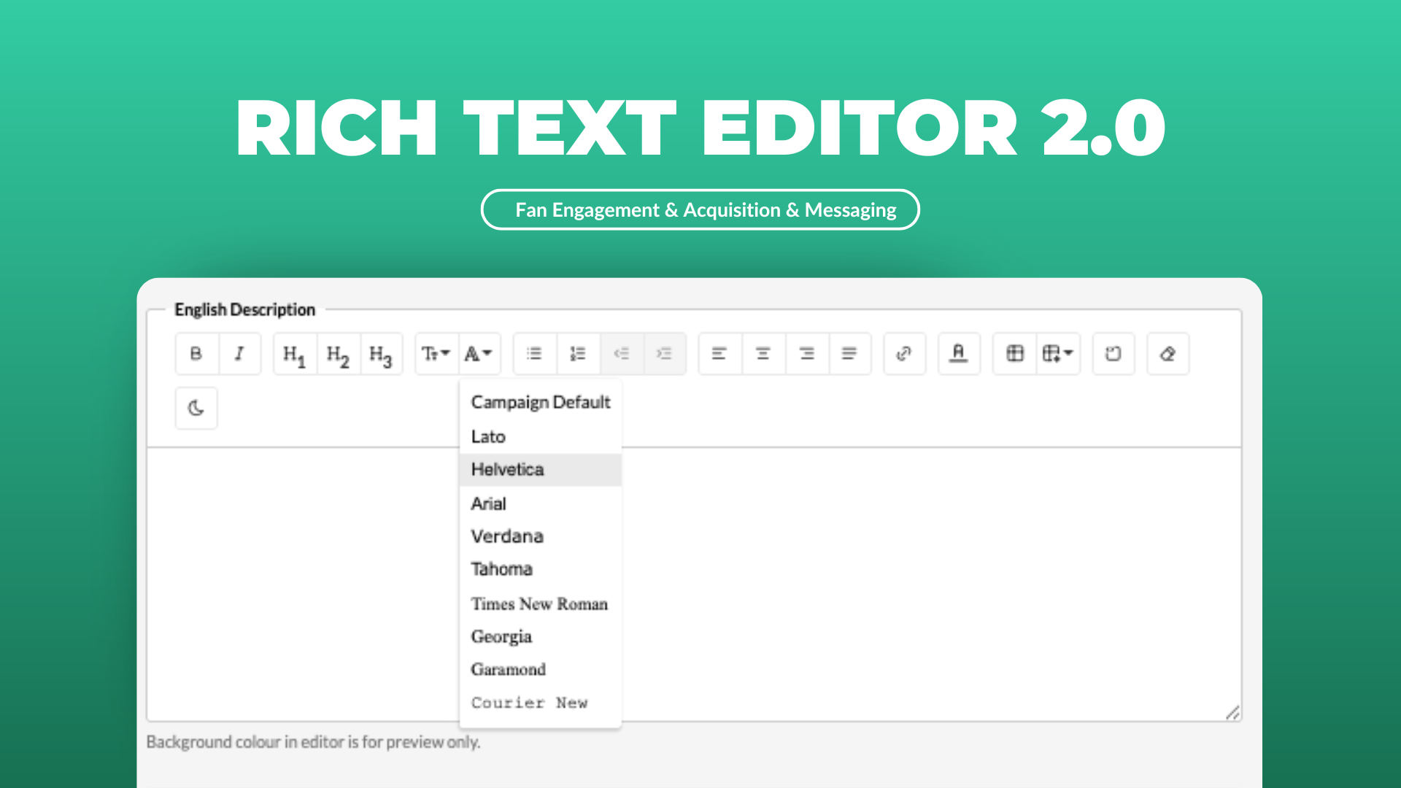Open the font family dropdown
Image resolution: width=1401 pixels, height=788 pixels.
coord(478,353)
